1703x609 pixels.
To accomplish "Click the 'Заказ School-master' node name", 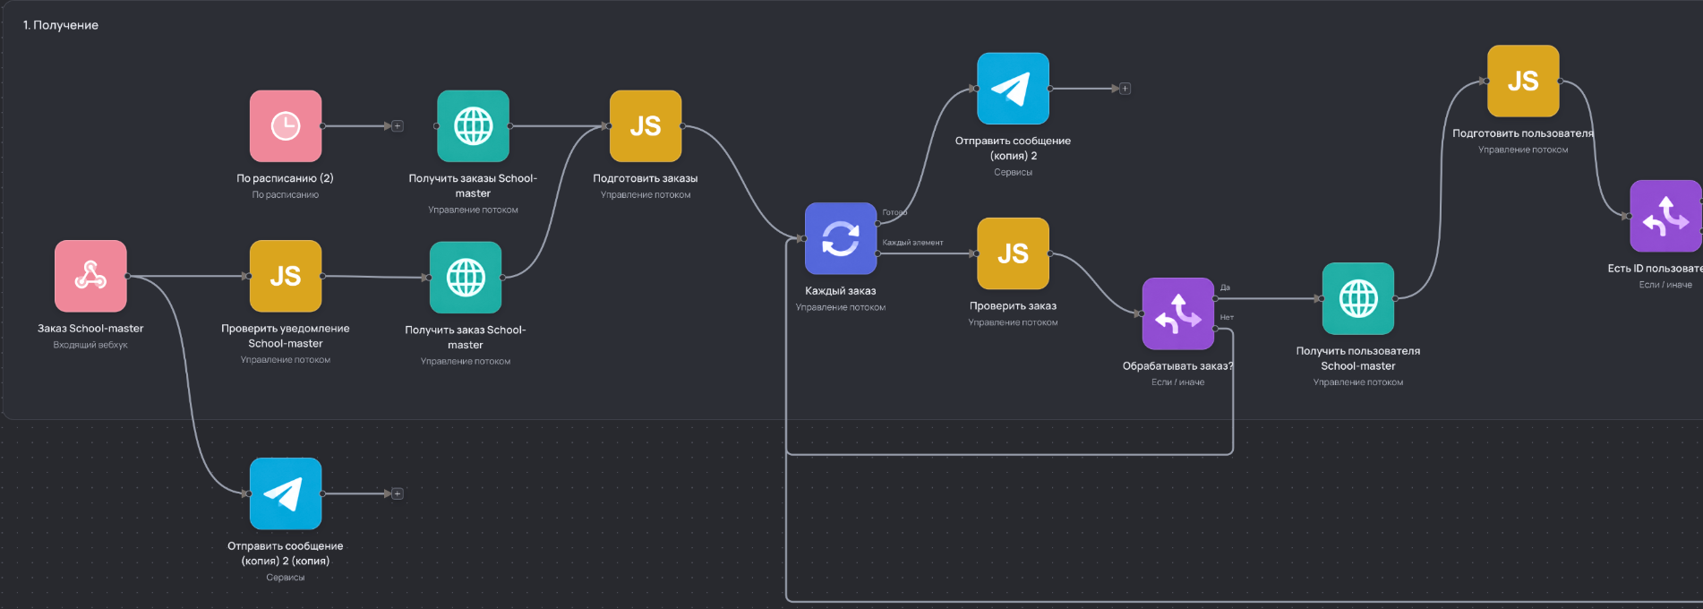I will coord(90,329).
